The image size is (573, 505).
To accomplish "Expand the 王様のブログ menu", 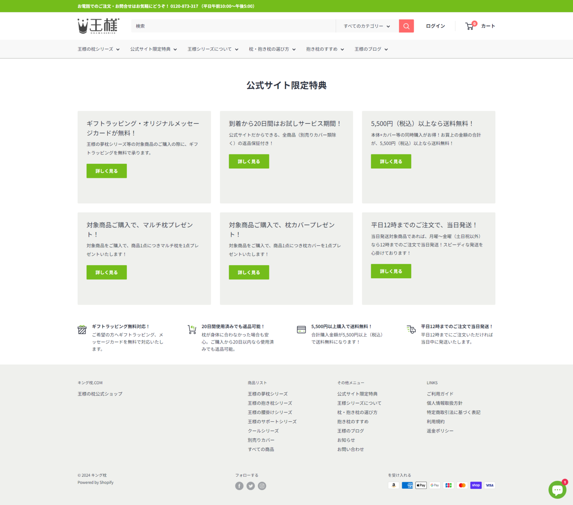I will pyautogui.click(x=371, y=49).
